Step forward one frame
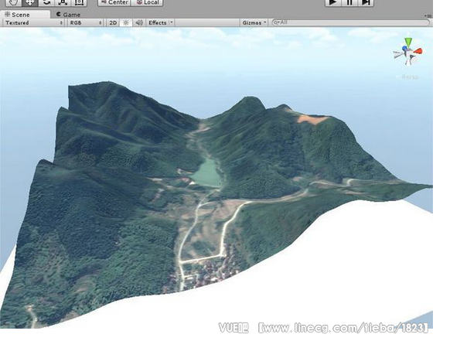Viewport: 450px width, 341px height. pyautogui.click(x=366, y=2)
